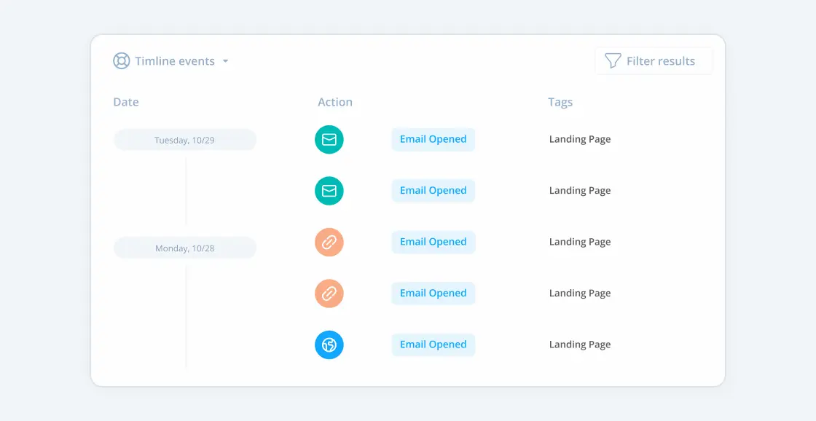Select the second orange link icon
This screenshot has height=421, width=816.
pos(329,293)
